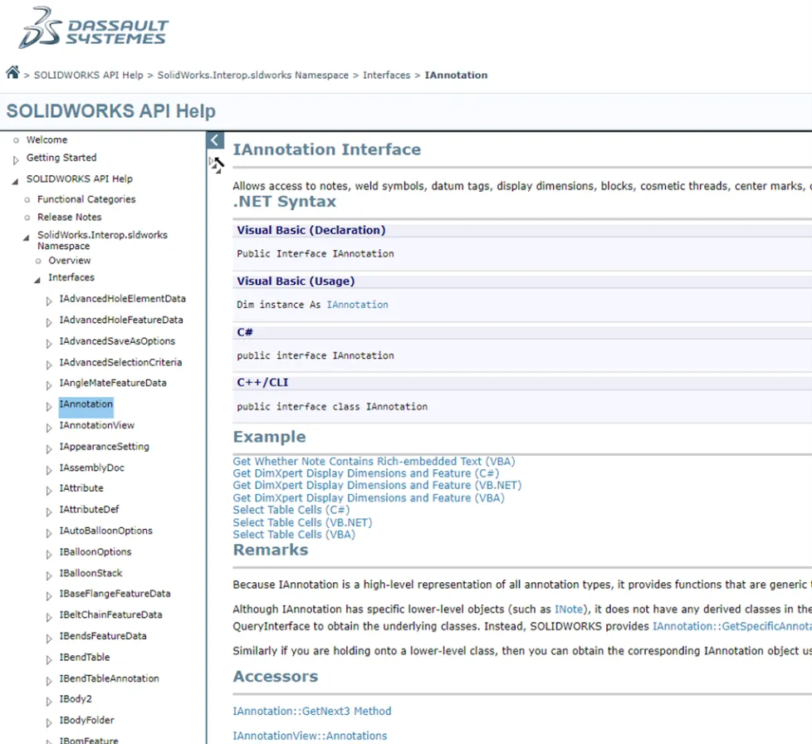Follow the INote link in Remarks
The width and height of the screenshot is (812, 744).
pos(569,609)
